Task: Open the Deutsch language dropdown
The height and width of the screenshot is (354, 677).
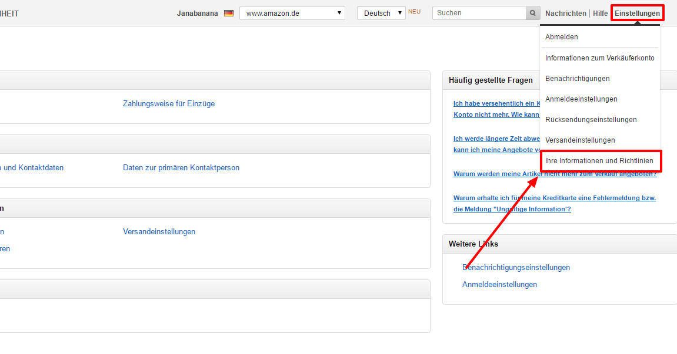Action: tap(381, 13)
